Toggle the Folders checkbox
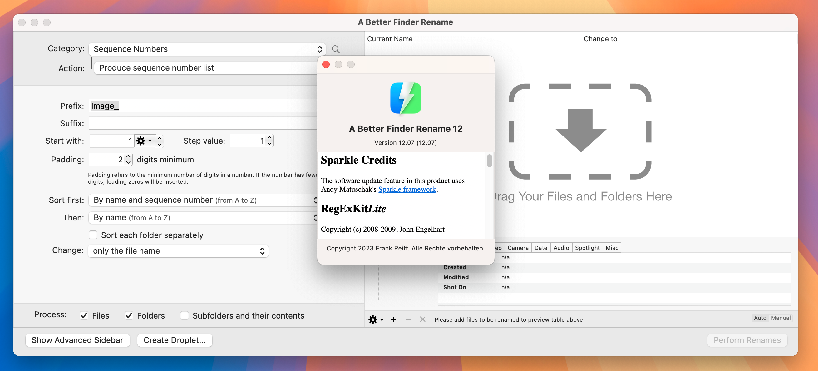Viewport: 818px width, 371px height. point(129,315)
